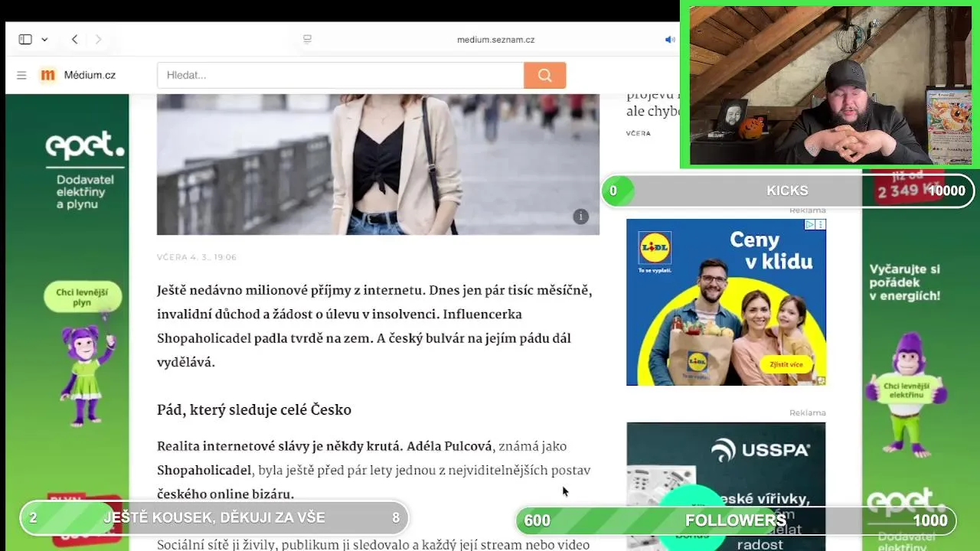
Task: Click Chci levnější elektřinu button
Action: 906,390
